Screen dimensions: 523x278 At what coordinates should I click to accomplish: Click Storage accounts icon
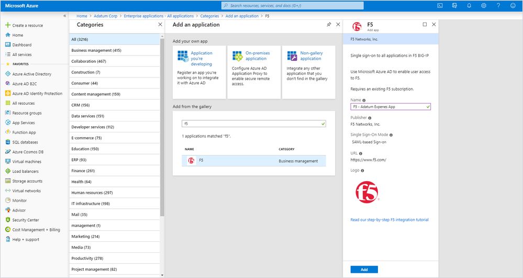point(8,181)
